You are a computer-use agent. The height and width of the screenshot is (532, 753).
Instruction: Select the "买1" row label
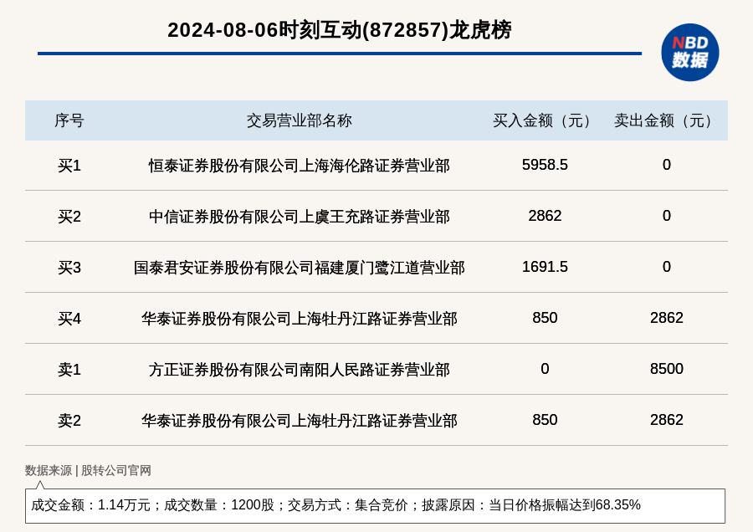coord(69,166)
